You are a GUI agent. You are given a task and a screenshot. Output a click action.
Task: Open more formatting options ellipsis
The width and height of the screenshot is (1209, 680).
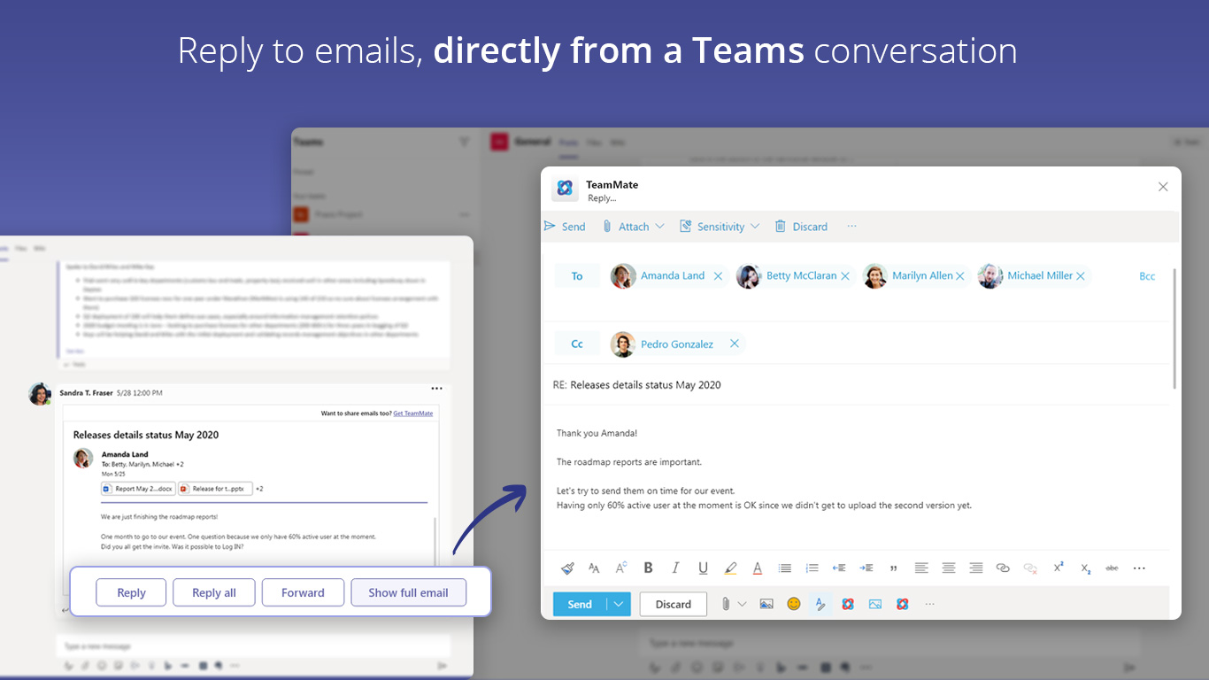click(x=1139, y=568)
